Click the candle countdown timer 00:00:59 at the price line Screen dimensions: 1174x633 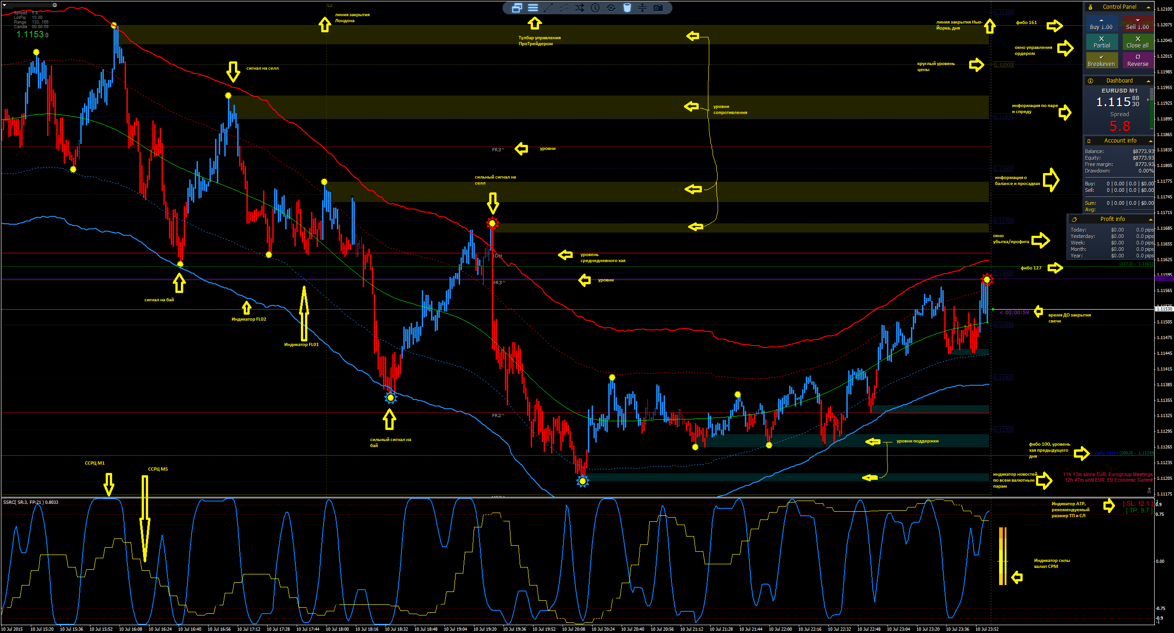click(x=1014, y=312)
